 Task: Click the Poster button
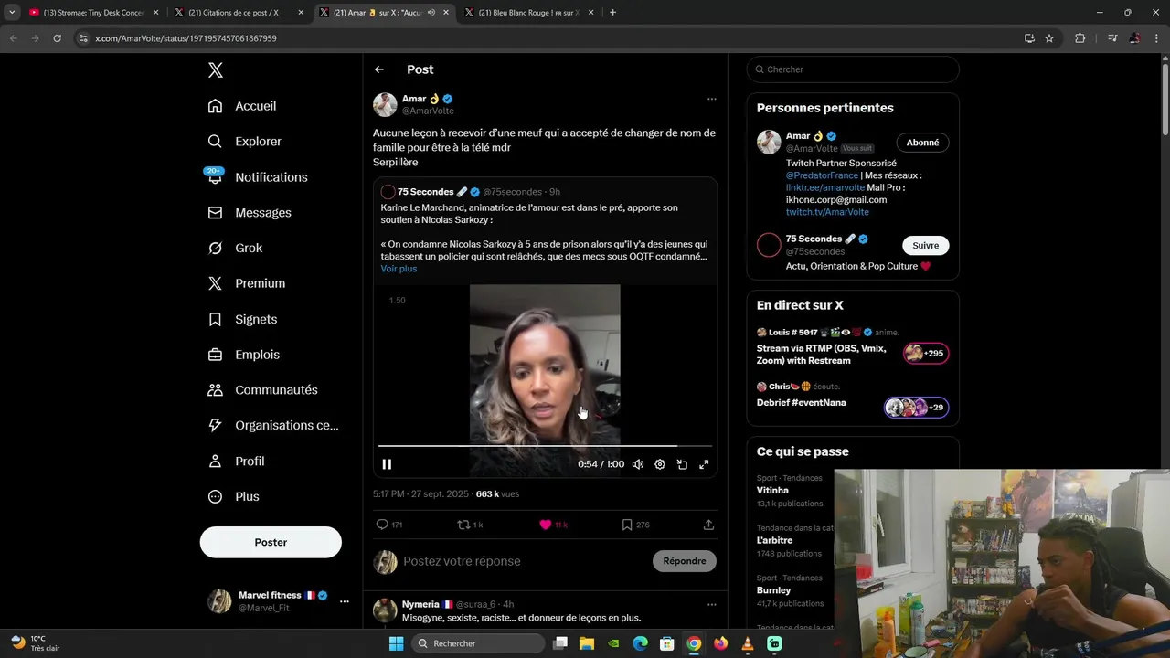(271, 542)
